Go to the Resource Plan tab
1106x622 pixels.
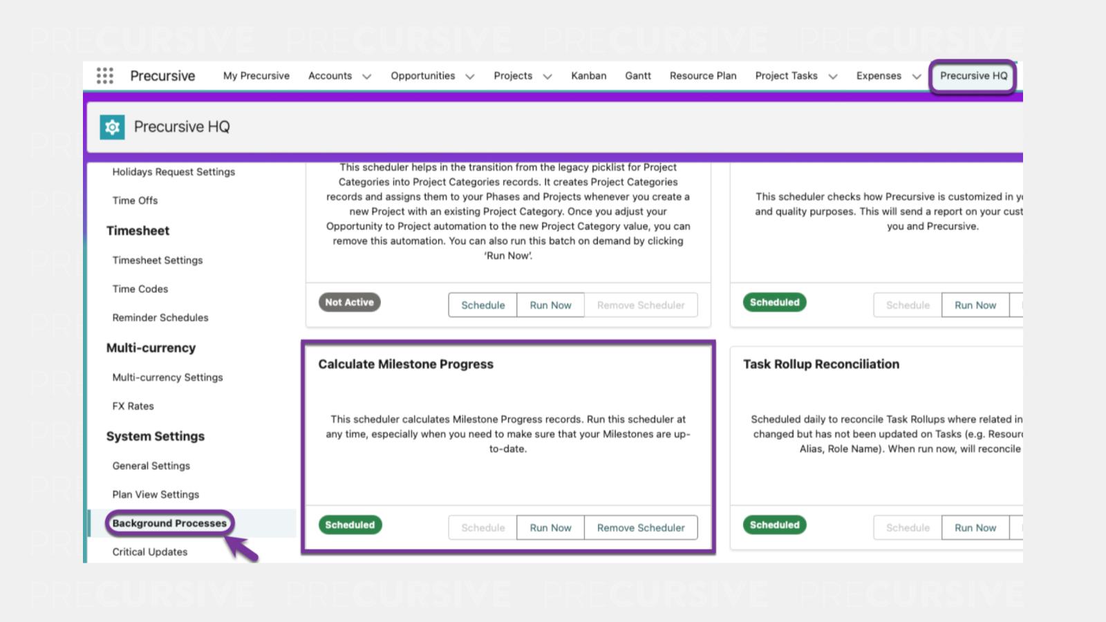click(702, 76)
